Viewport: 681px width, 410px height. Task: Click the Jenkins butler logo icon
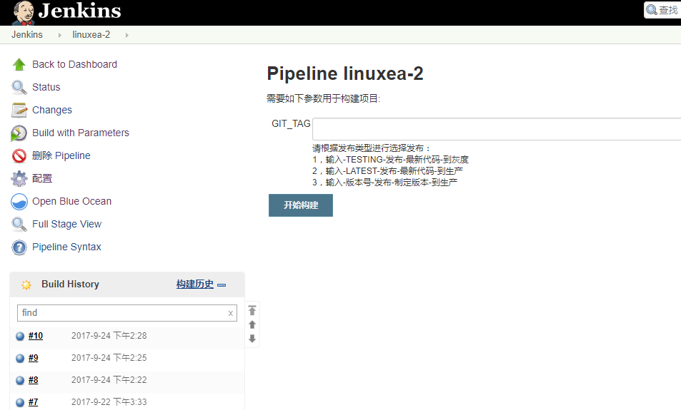pos(24,13)
